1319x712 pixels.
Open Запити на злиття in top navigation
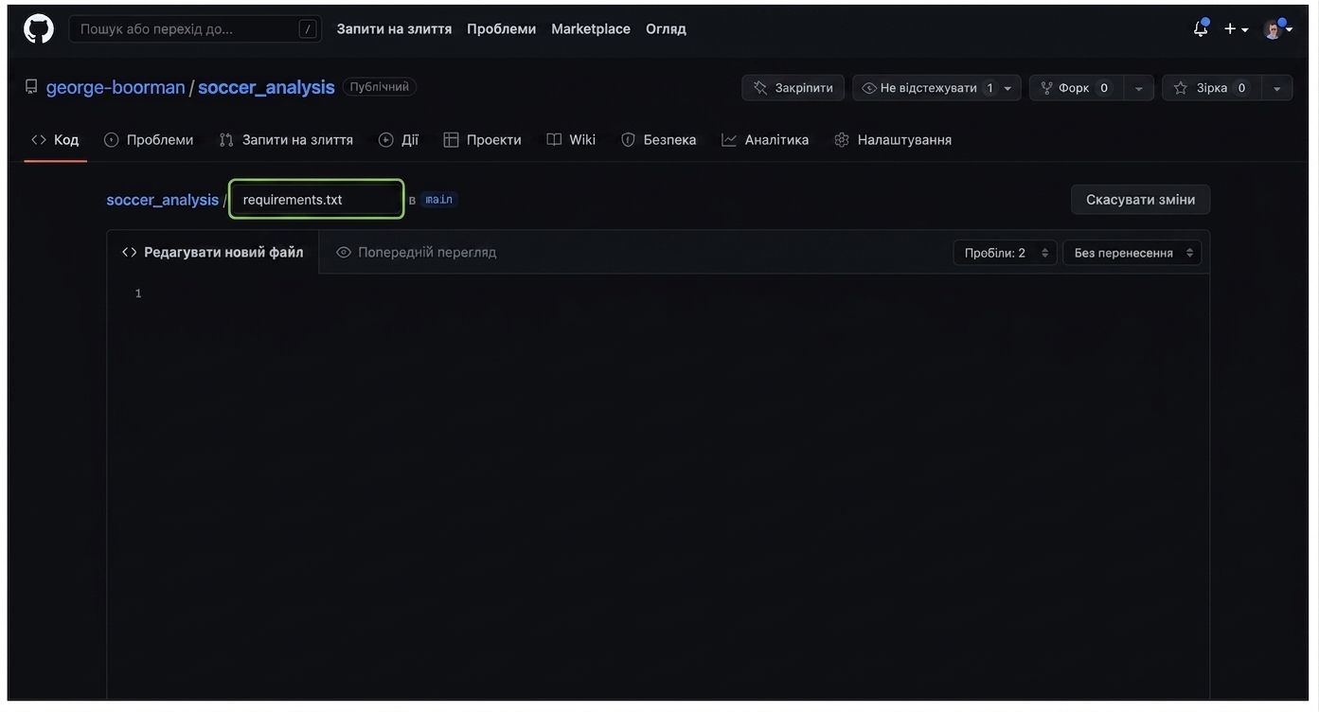(394, 29)
